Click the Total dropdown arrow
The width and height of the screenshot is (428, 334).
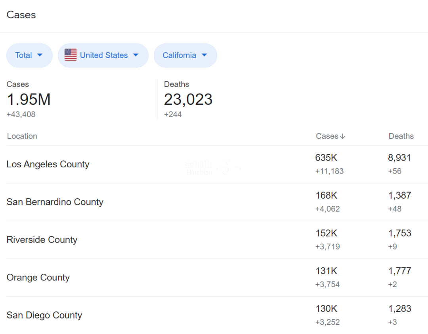tap(40, 55)
